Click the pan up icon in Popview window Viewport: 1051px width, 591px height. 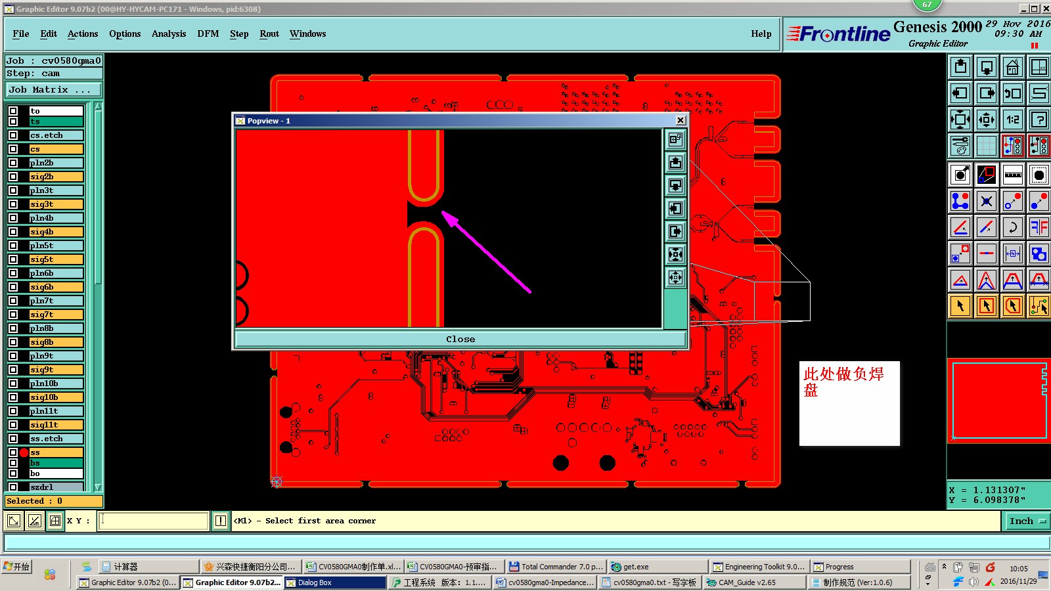pos(675,162)
